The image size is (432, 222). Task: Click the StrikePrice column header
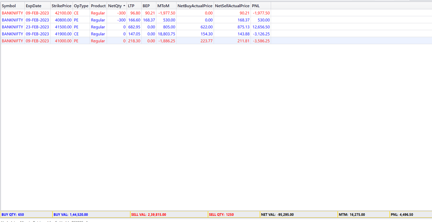(62, 6)
